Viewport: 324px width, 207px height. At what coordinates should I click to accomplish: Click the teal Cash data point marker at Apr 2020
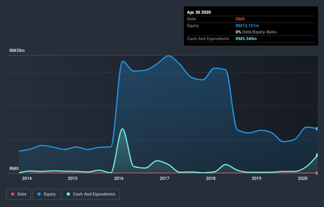click(x=317, y=155)
